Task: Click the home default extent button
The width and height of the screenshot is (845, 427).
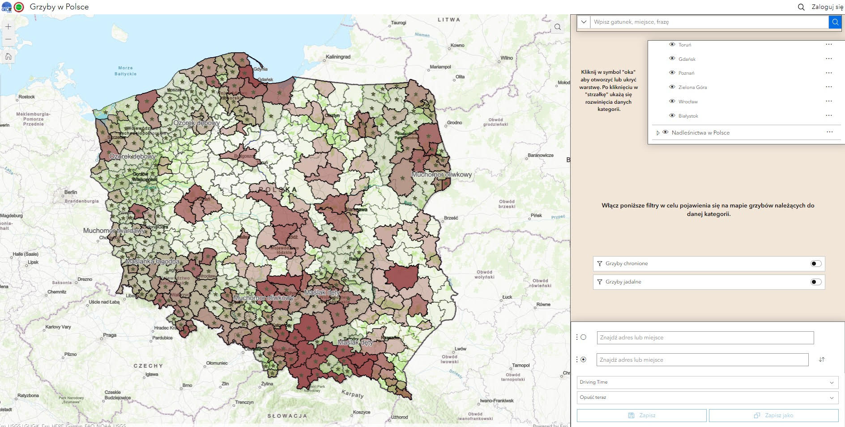Action: pyautogui.click(x=8, y=56)
